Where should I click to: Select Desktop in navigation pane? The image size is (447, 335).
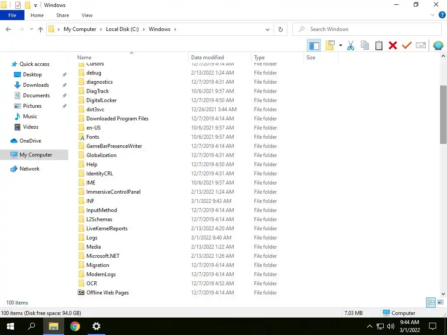(x=32, y=75)
